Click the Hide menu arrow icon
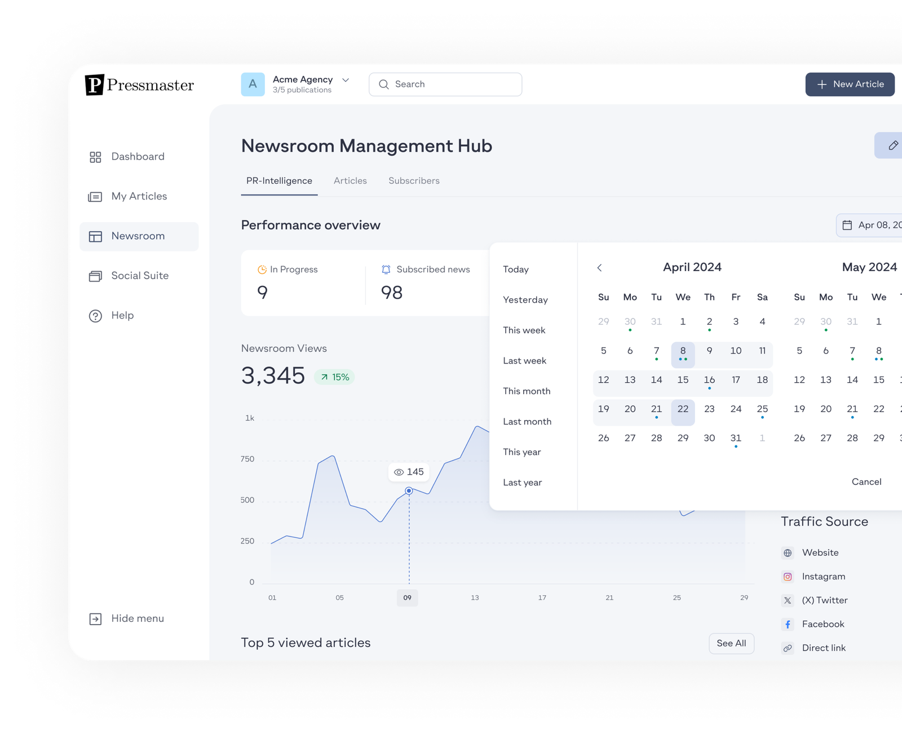Image resolution: width=902 pixels, height=734 pixels. [x=95, y=619]
